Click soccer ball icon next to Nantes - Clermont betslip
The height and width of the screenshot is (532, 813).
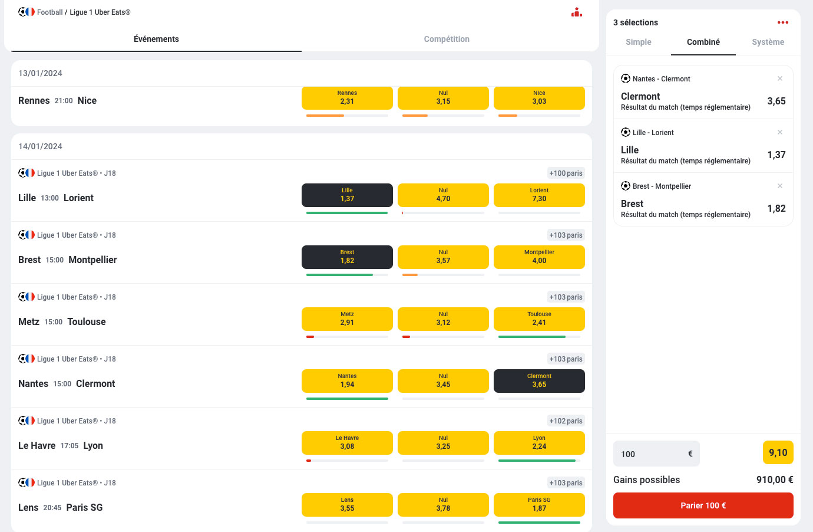click(x=626, y=78)
